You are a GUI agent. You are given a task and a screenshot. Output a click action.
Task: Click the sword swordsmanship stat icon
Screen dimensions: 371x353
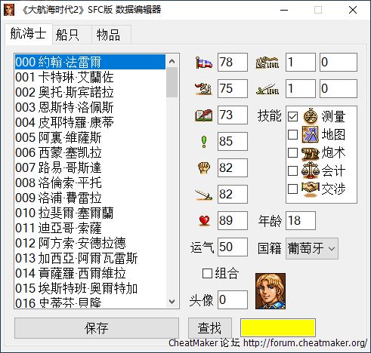point(203,195)
